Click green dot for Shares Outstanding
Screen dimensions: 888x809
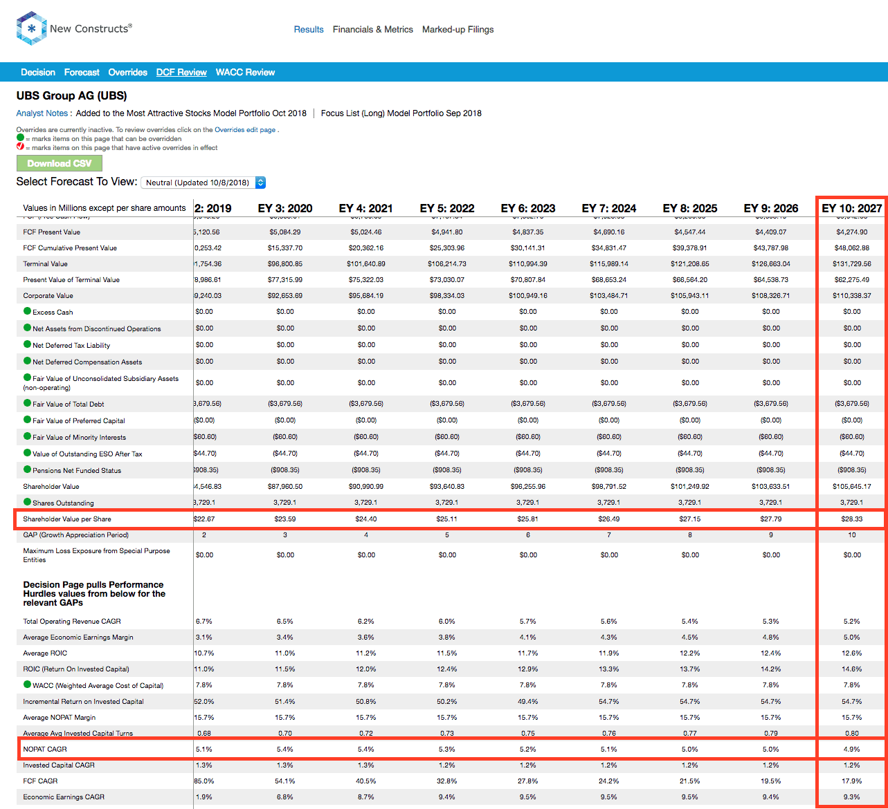click(27, 502)
